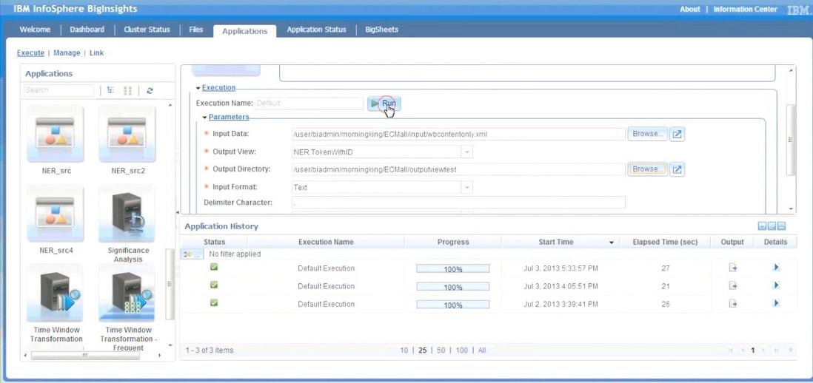
Task: Collapse the Execution section
Action: (x=198, y=88)
